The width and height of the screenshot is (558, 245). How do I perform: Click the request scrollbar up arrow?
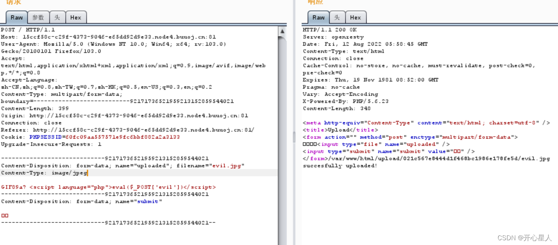(x=282, y=31)
